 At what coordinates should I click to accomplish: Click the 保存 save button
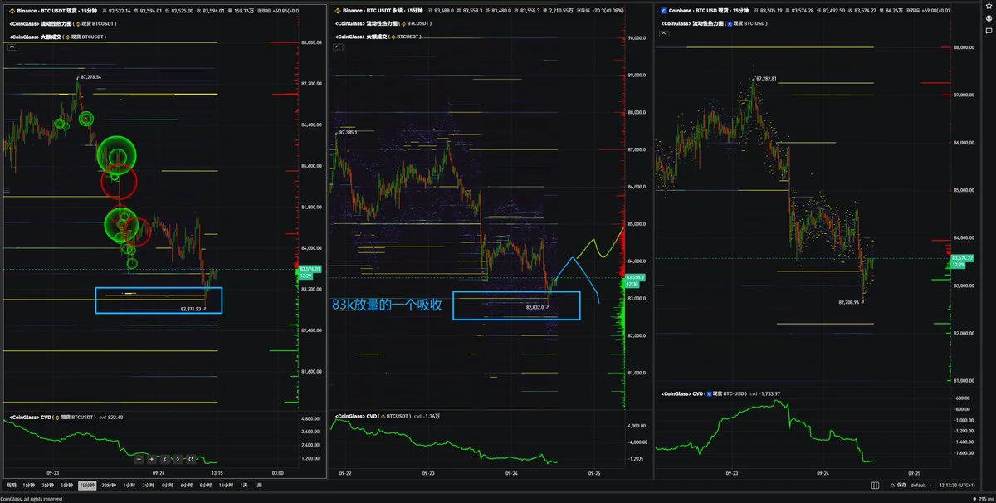(901, 486)
